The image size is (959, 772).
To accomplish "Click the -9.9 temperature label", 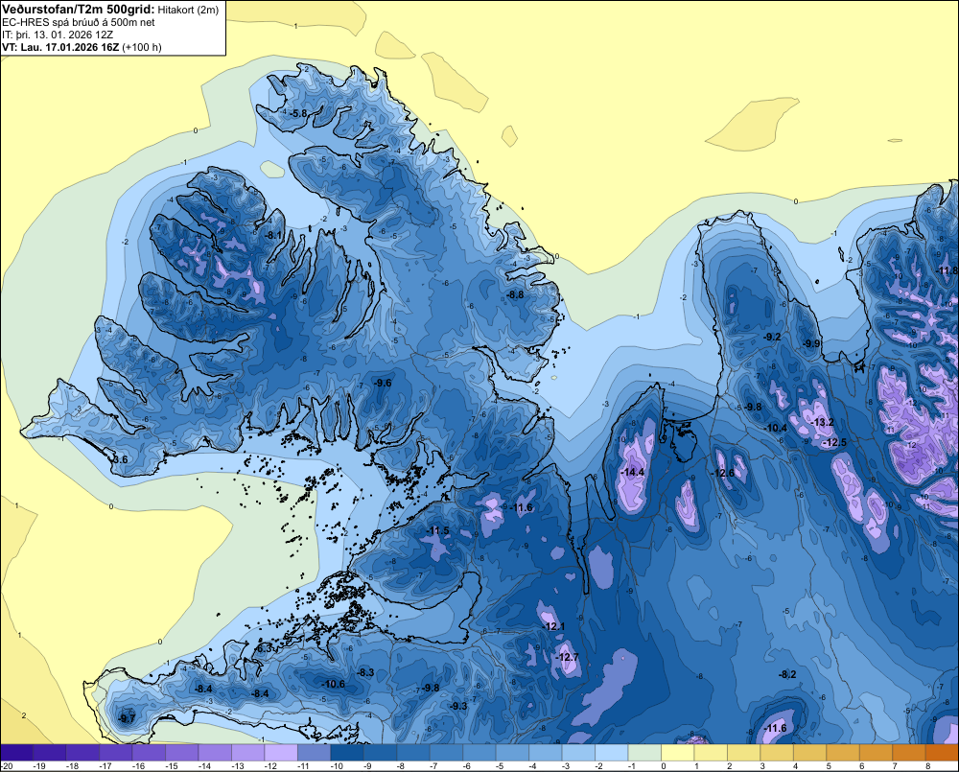I will 811,343.
